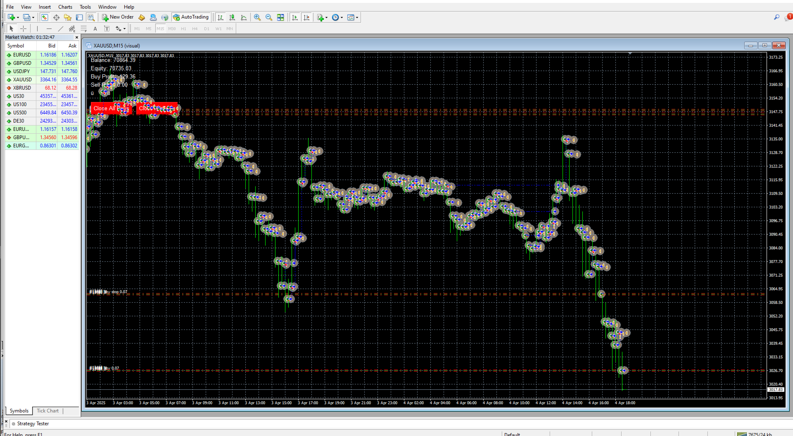The height and width of the screenshot is (436, 793).
Task: Enable chart shift icon
Action: click(306, 17)
